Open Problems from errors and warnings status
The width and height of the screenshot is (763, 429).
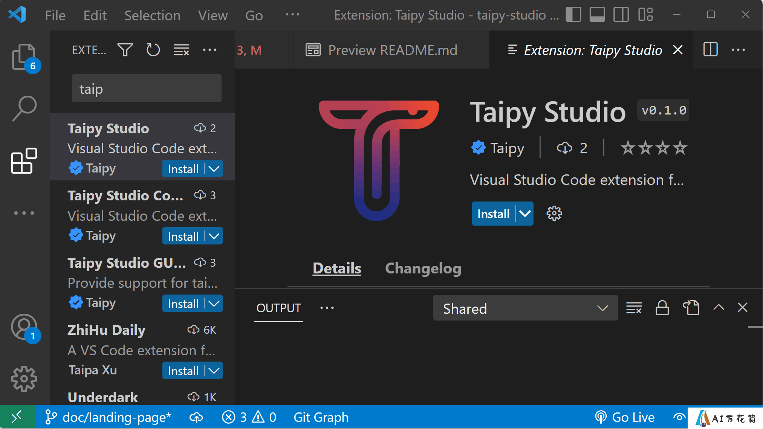pos(249,417)
